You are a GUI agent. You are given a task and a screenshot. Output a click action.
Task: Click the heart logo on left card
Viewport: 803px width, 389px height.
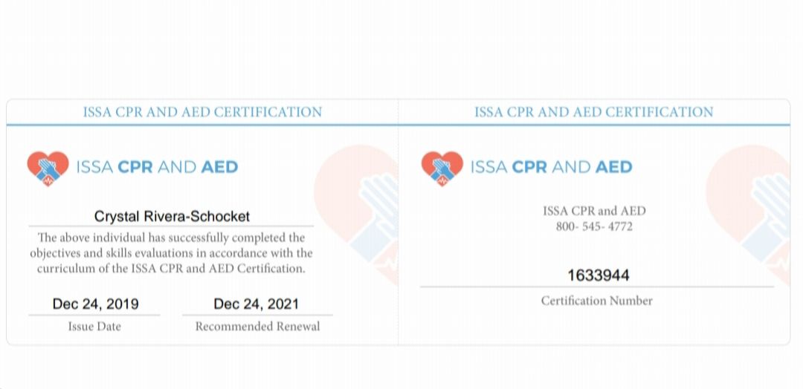(48, 169)
